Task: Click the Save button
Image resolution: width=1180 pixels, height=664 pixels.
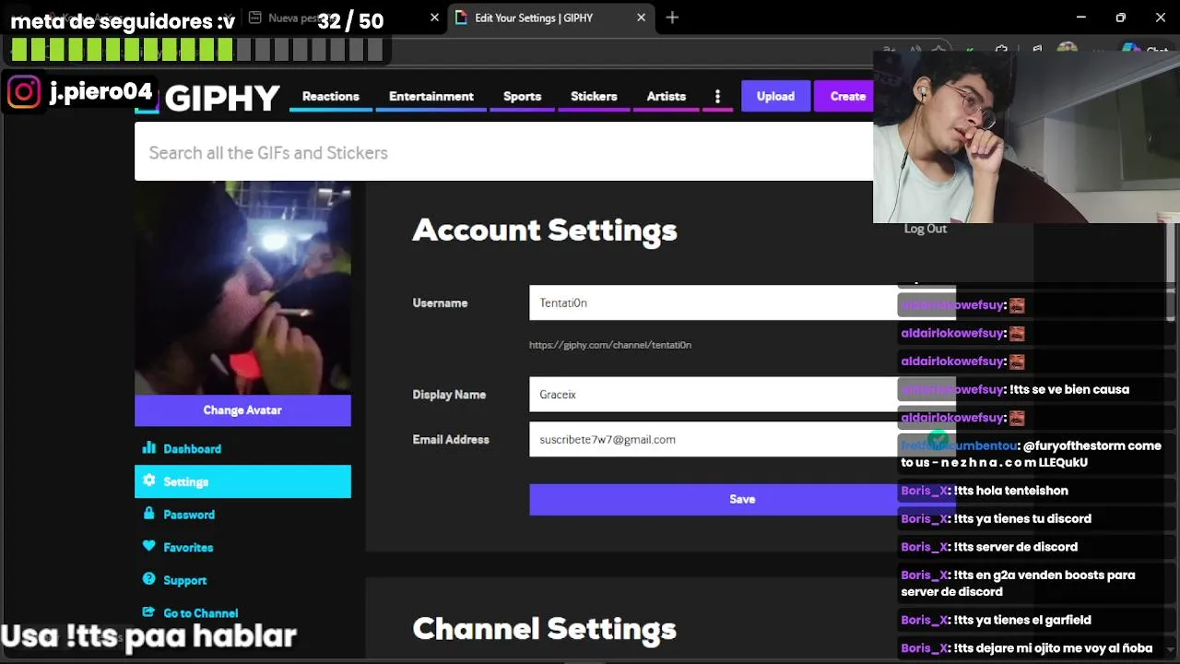Action: click(742, 499)
